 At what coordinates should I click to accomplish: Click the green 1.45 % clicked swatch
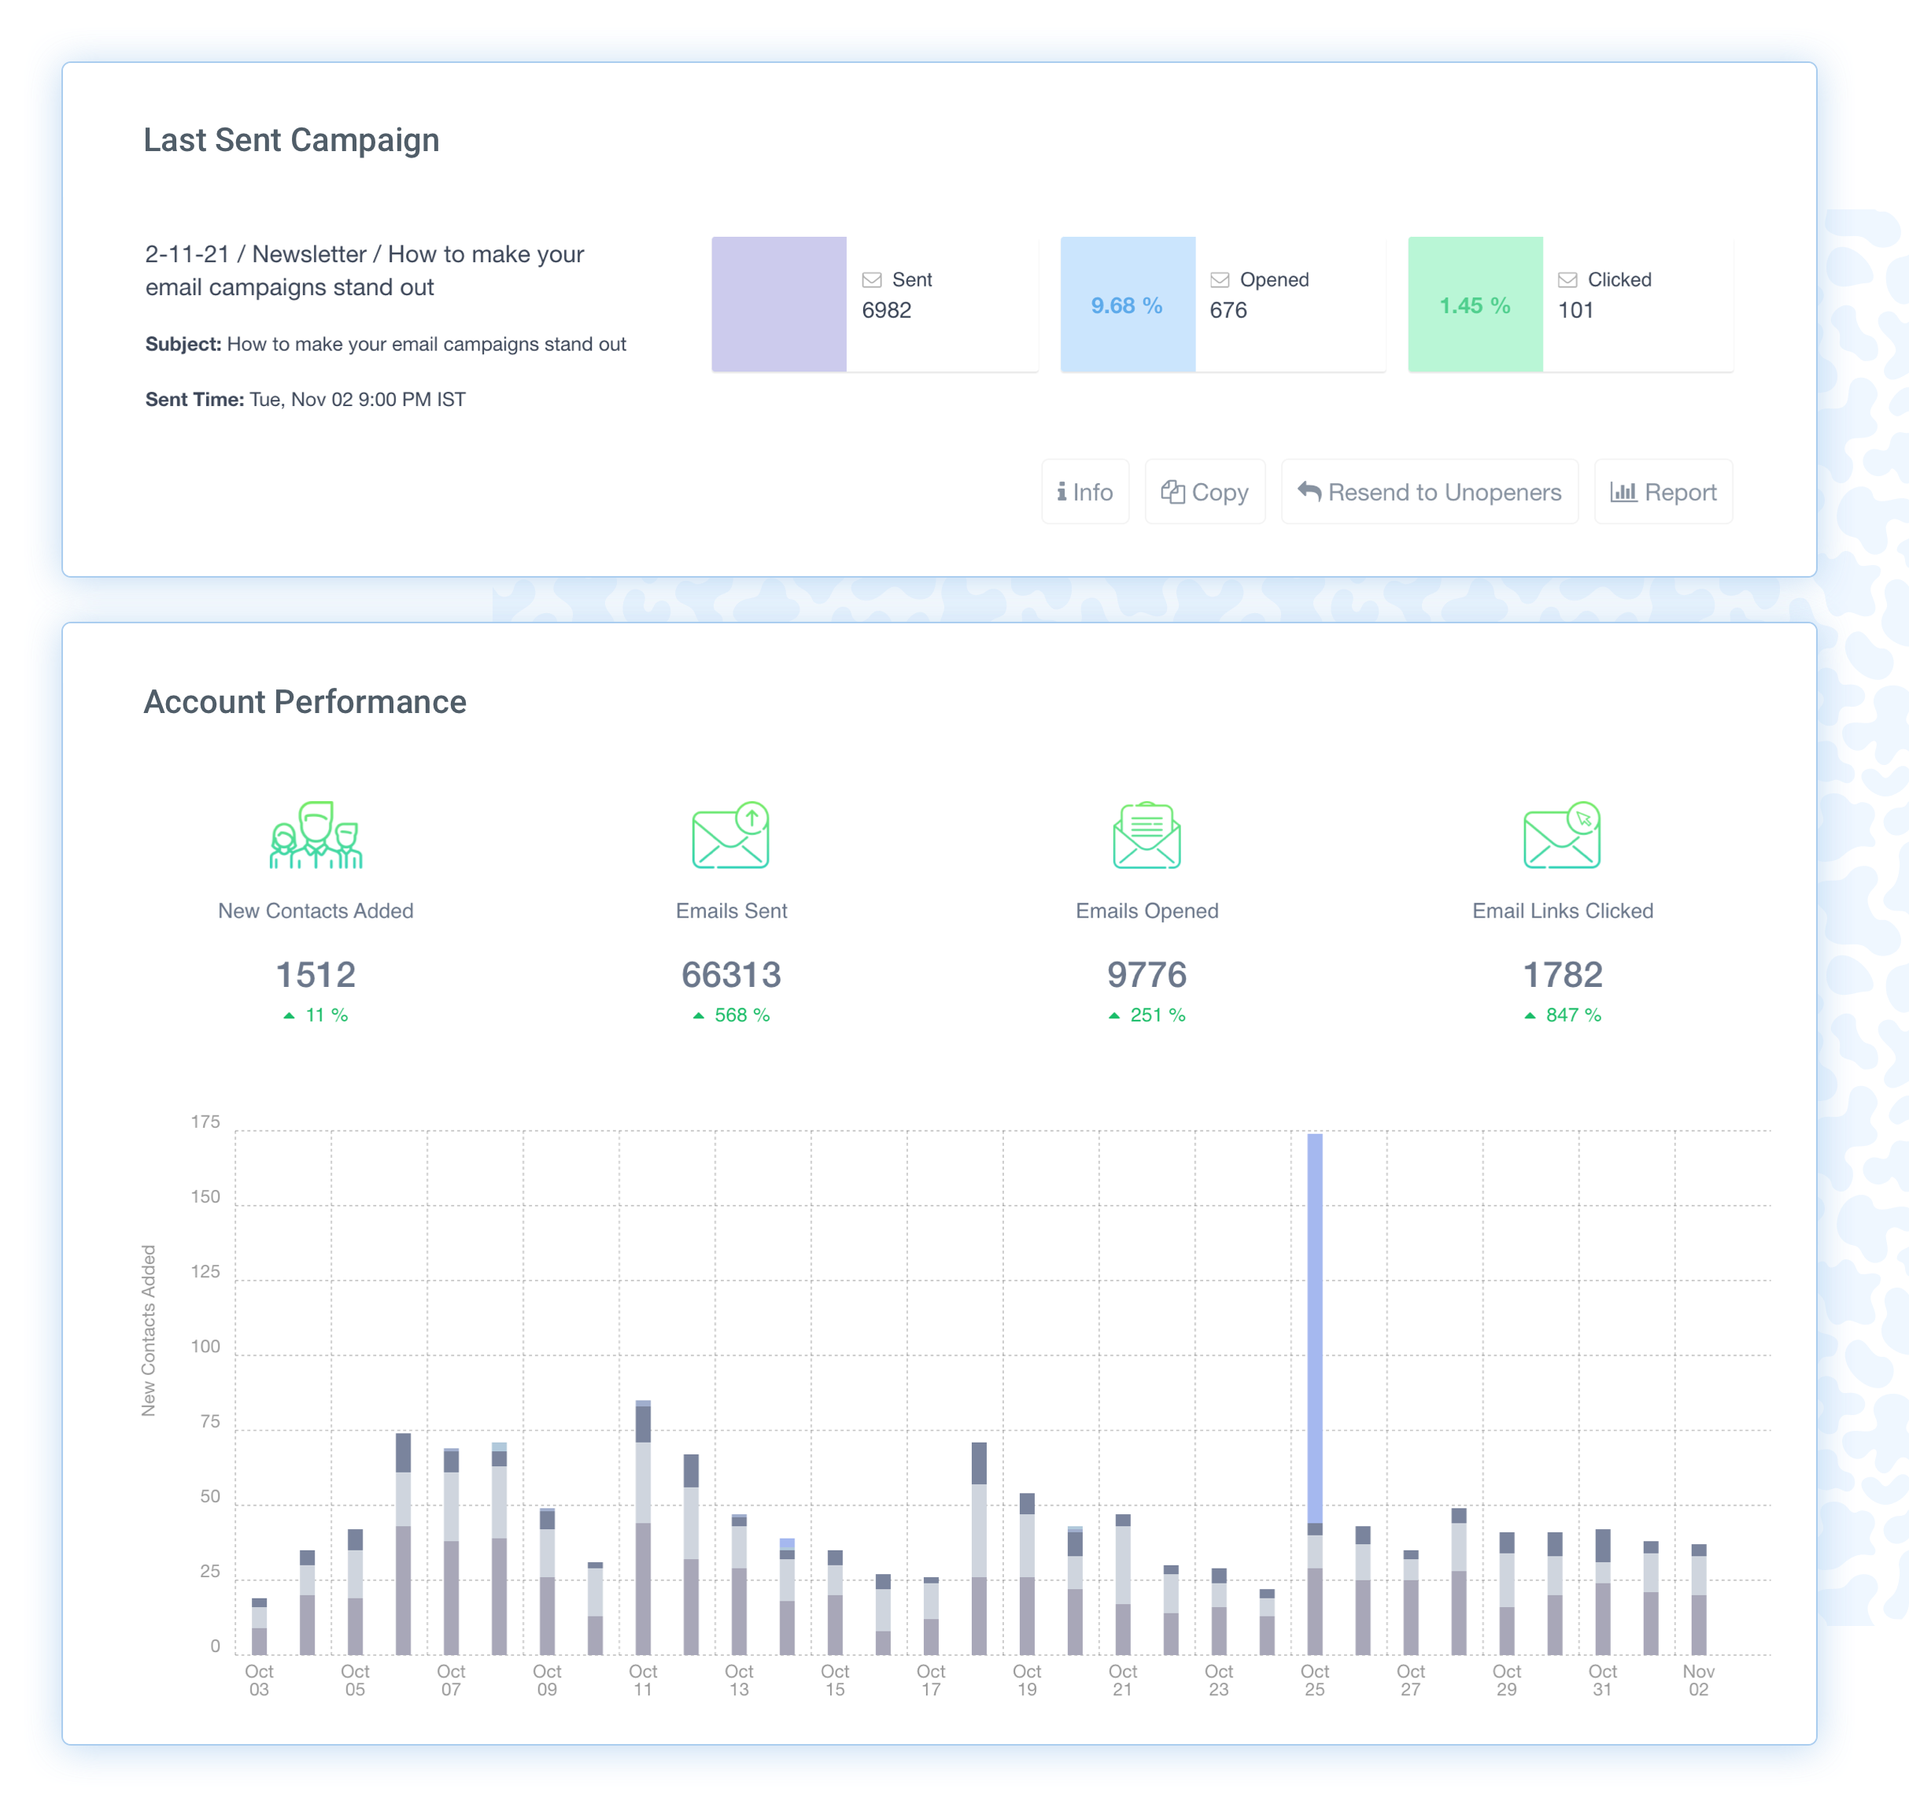click(1475, 305)
